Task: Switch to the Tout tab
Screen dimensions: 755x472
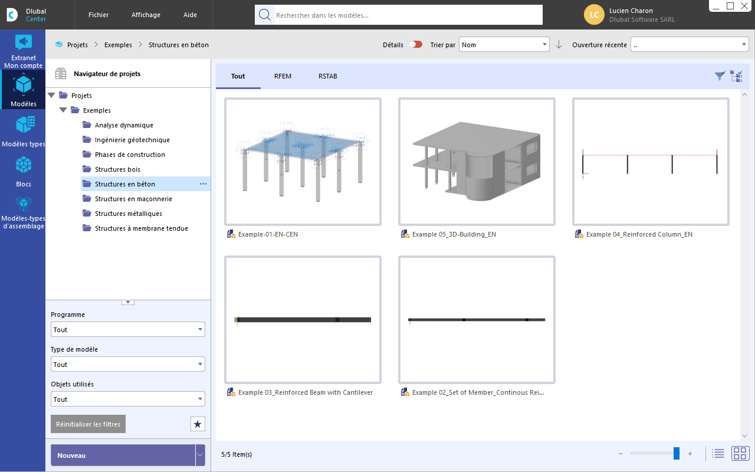Action: pyautogui.click(x=238, y=76)
